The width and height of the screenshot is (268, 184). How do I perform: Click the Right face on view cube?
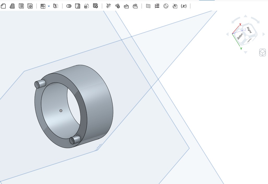[248, 30]
